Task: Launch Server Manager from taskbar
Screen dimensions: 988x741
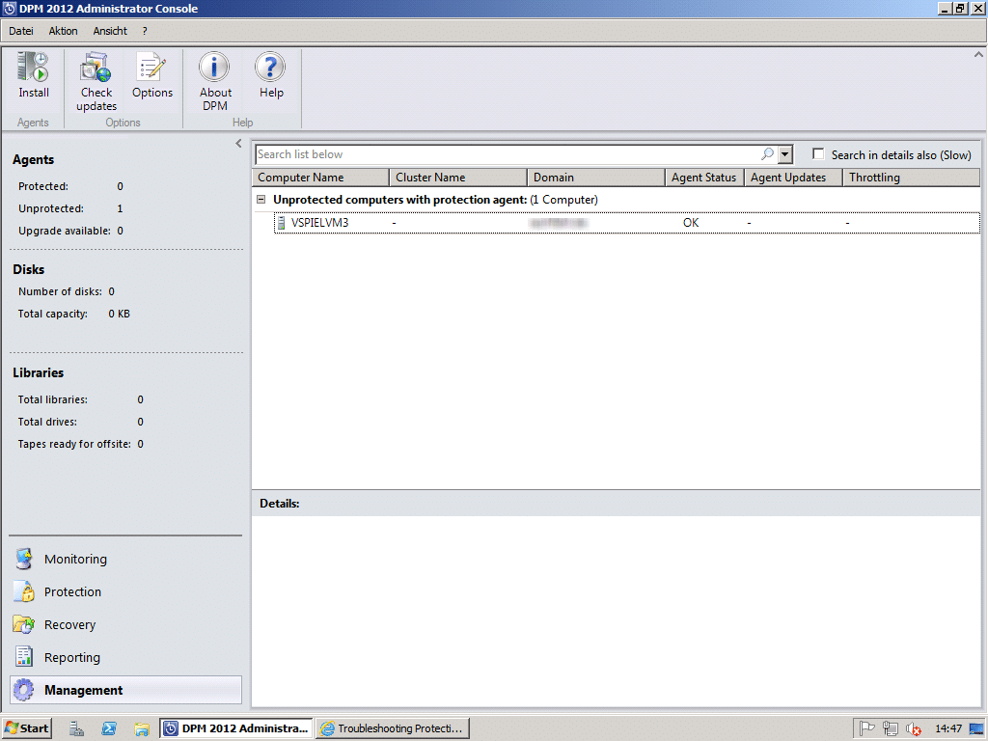Action: 76,728
